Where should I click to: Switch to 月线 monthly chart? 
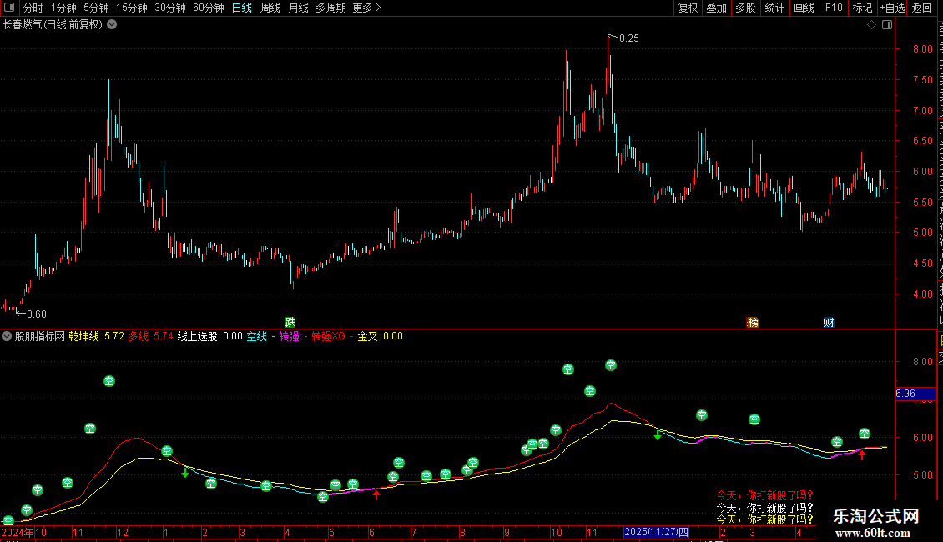click(x=298, y=8)
